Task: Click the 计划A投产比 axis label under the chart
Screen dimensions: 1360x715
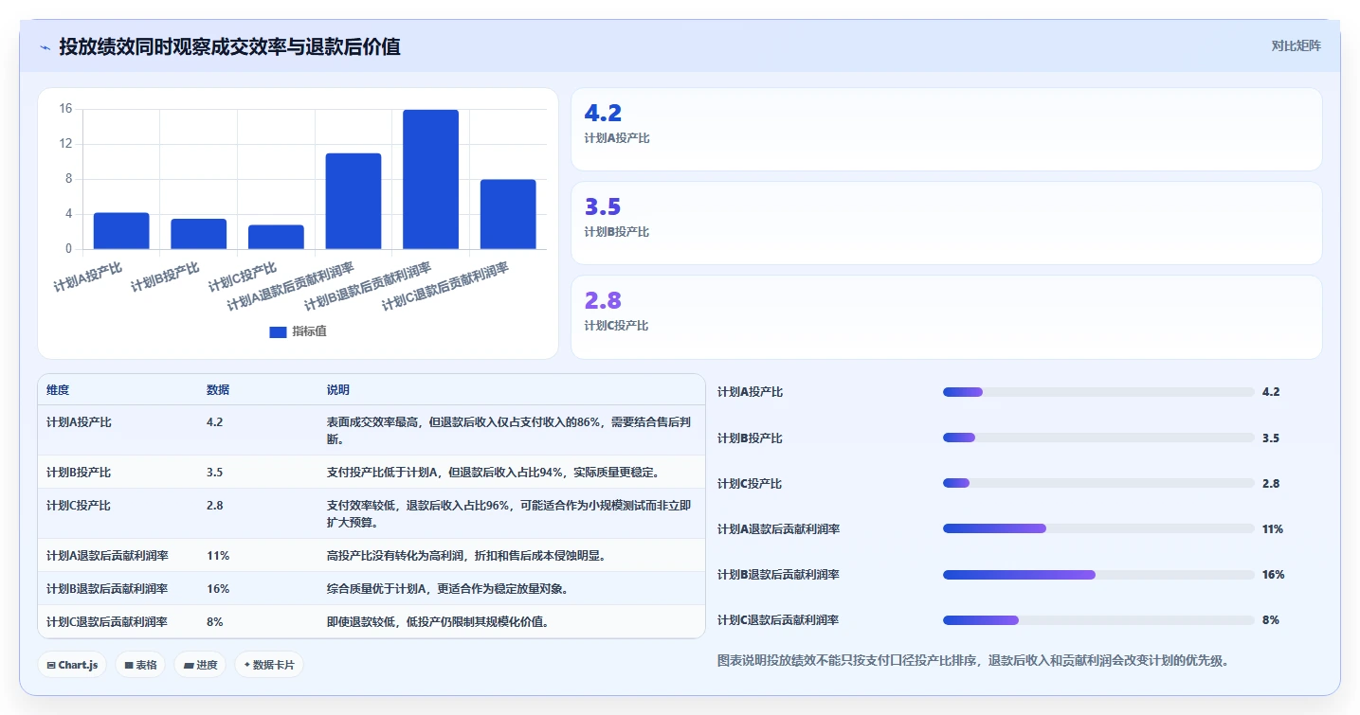Action: tap(88, 277)
